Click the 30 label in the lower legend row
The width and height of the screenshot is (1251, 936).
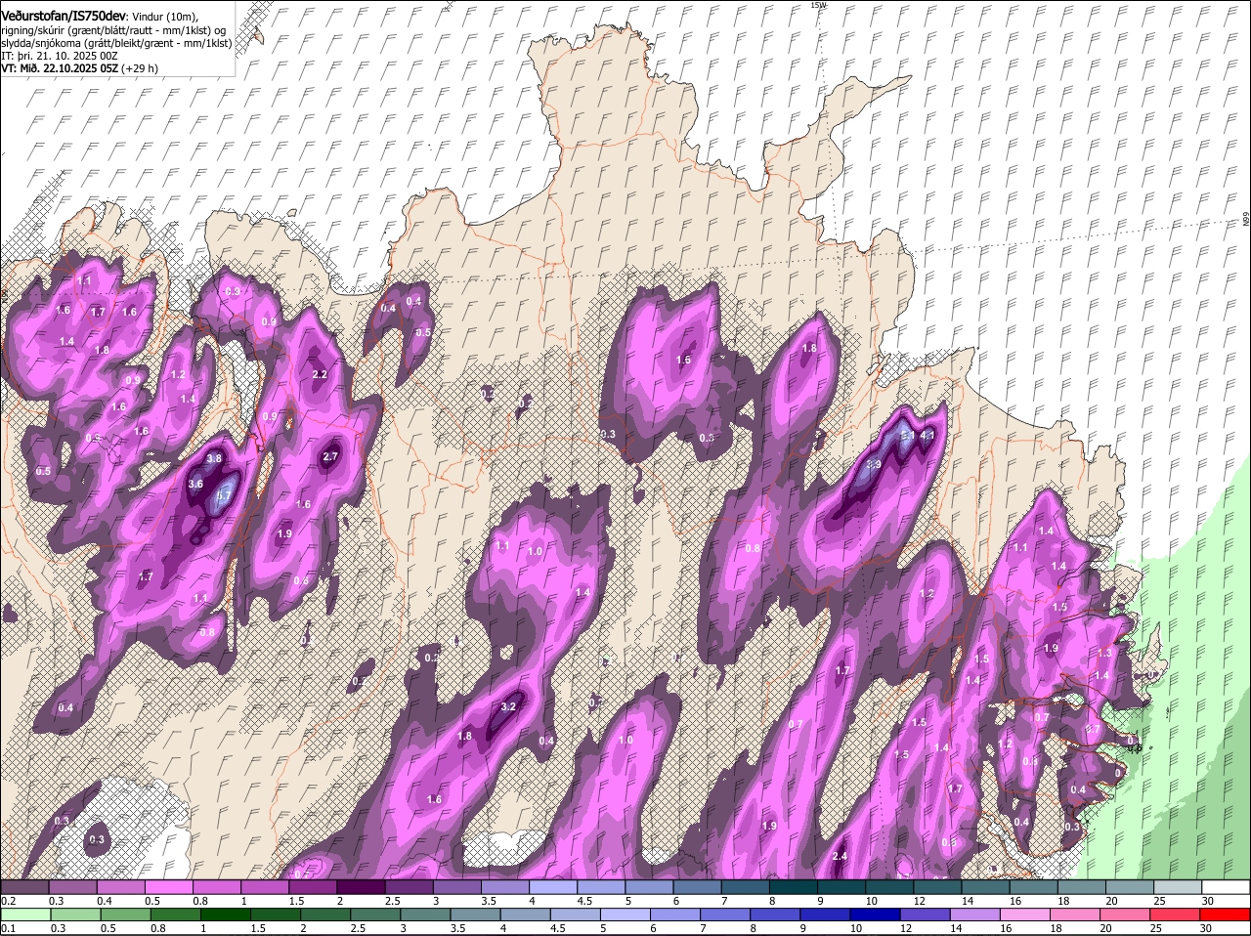click(1206, 928)
